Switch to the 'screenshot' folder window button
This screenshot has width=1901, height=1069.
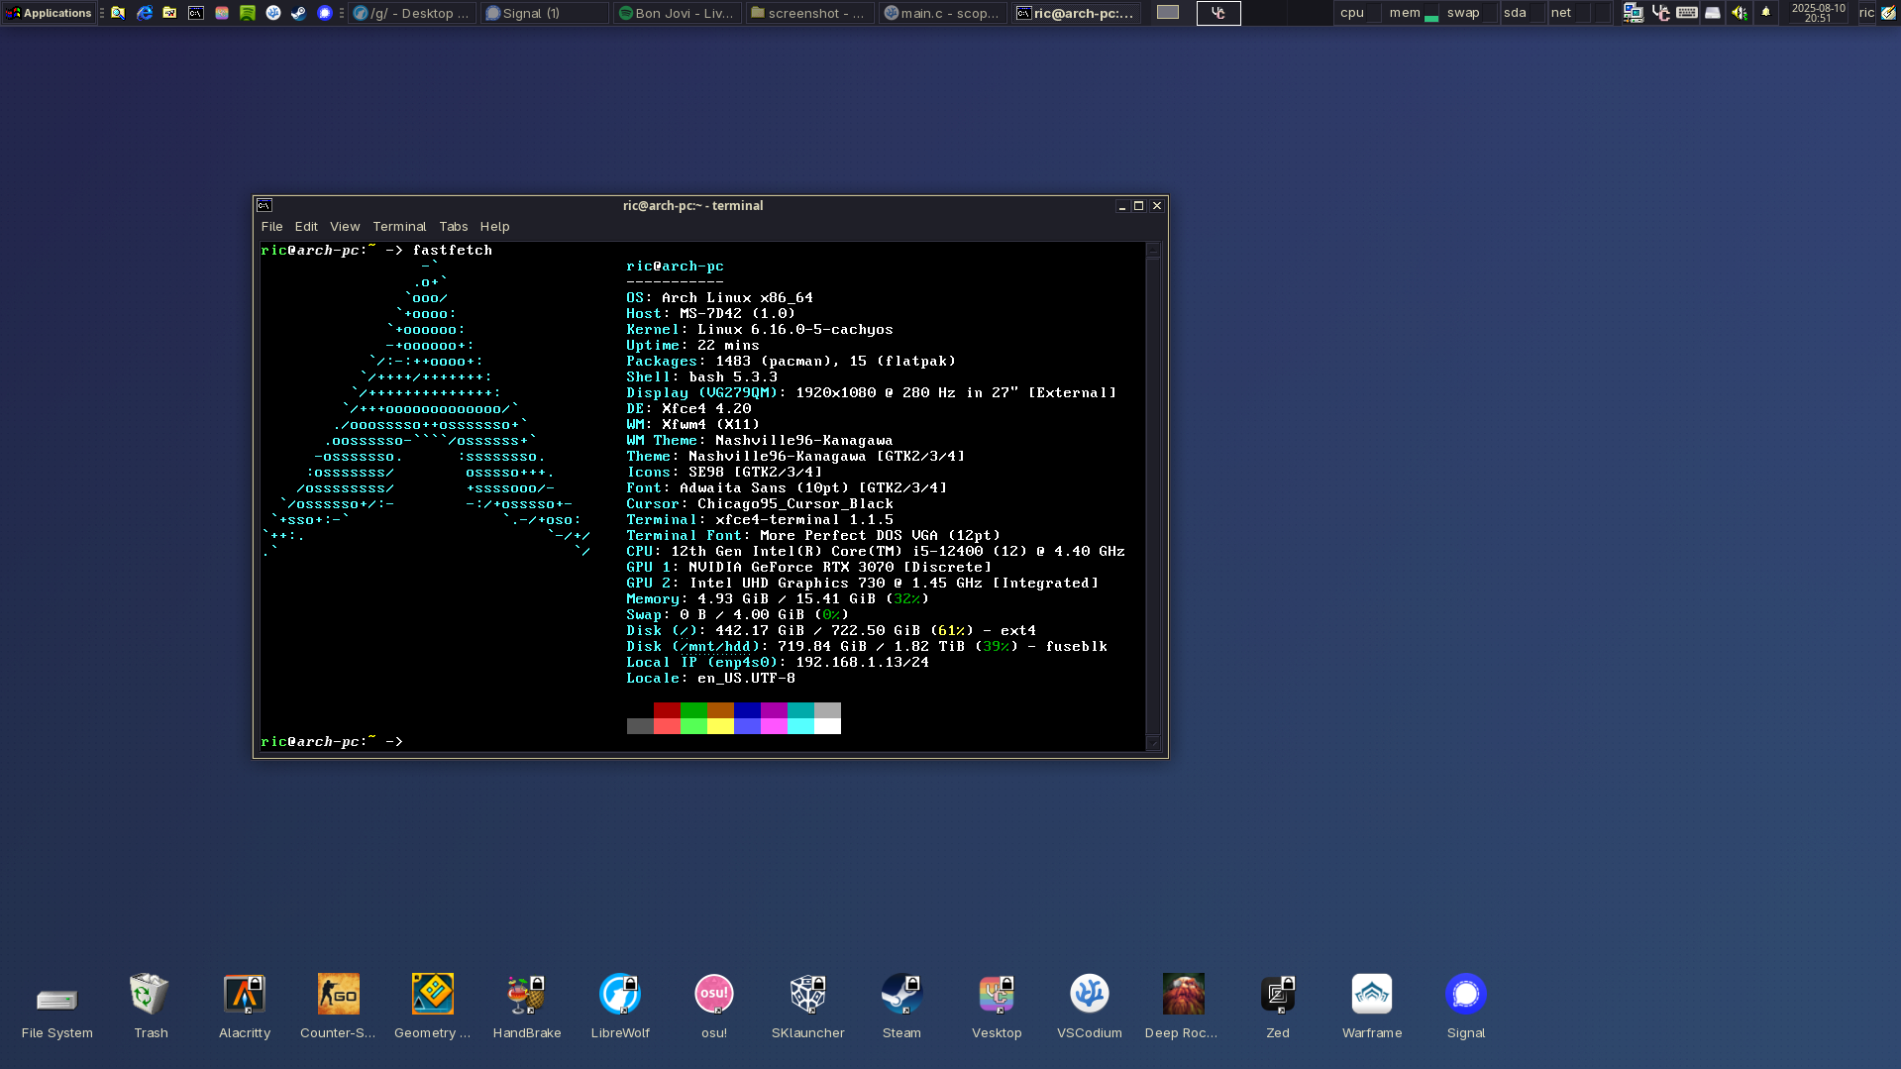810,13
